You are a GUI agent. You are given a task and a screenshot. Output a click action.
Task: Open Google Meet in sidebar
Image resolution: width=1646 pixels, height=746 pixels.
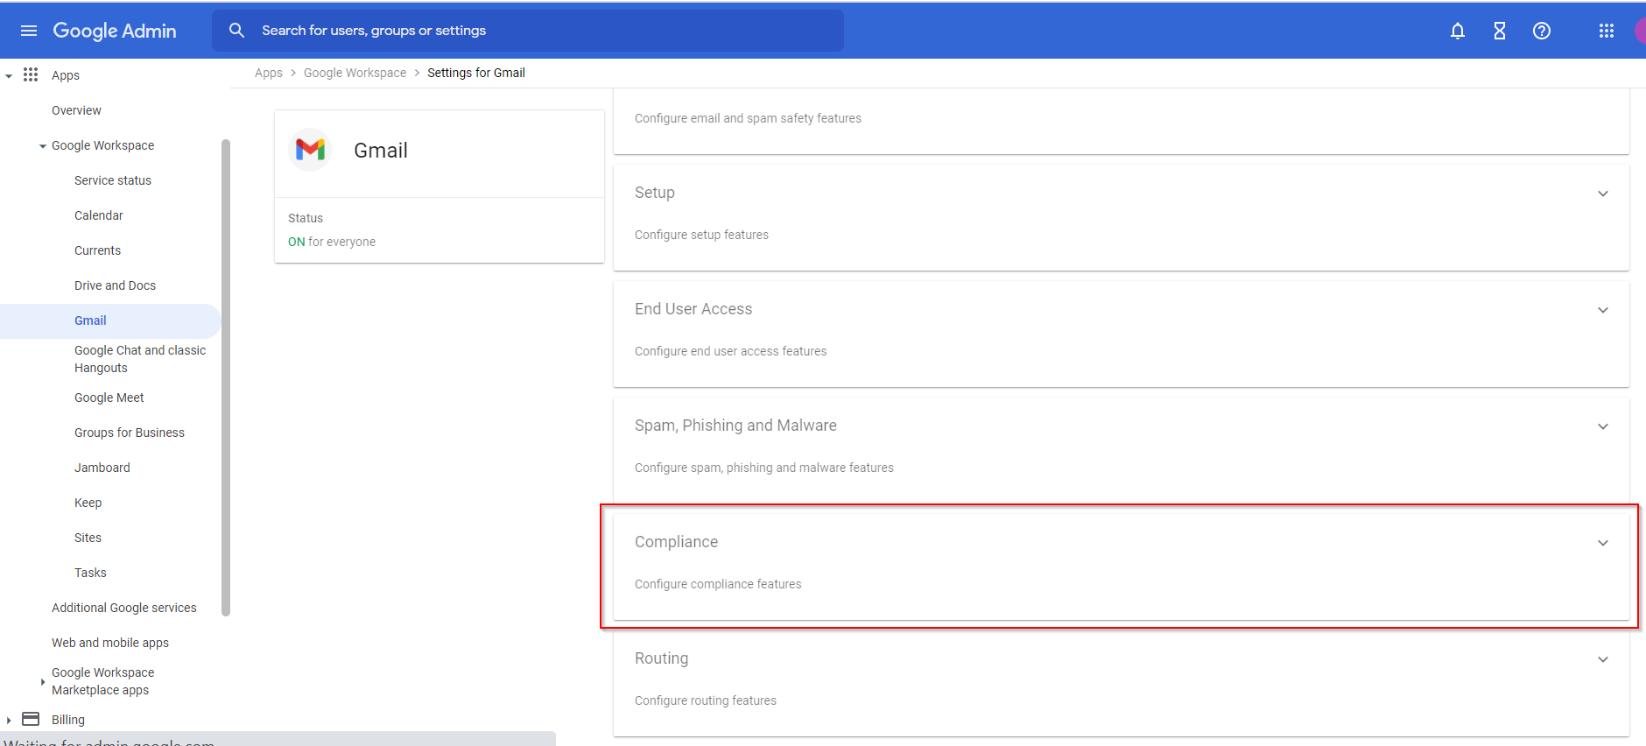coord(109,398)
